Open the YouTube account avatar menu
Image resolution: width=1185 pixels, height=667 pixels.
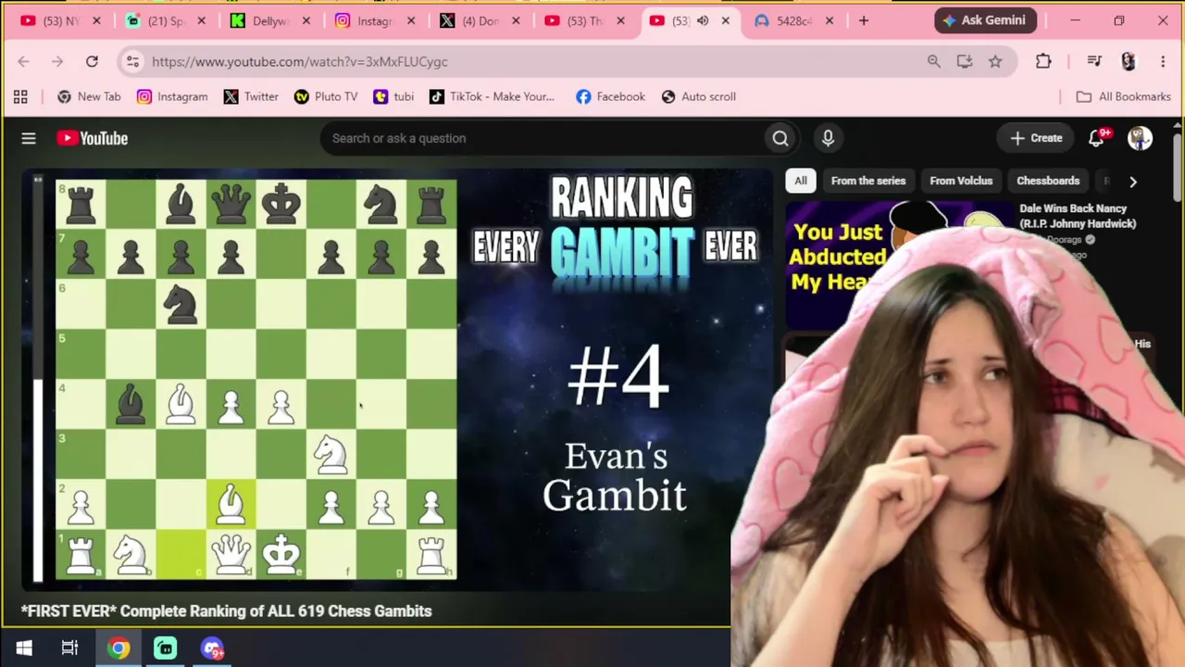1140,138
